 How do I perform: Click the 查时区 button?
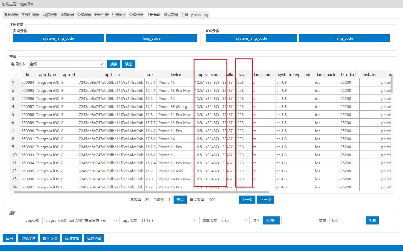(271, 220)
